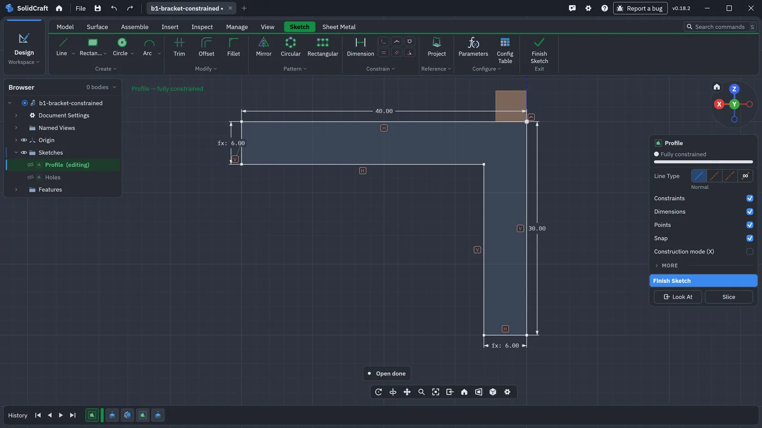This screenshot has width=762, height=428.
Task: Activate the Mirror tool
Action: pos(263,47)
